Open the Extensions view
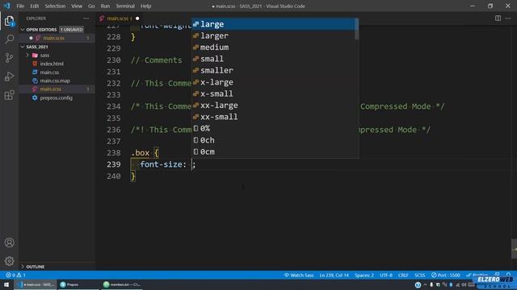Image resolution: width=517 pixels, height=290 pixels. (x=9, y=95)
